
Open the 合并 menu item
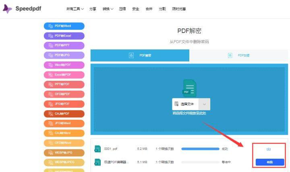click(149, 9)
